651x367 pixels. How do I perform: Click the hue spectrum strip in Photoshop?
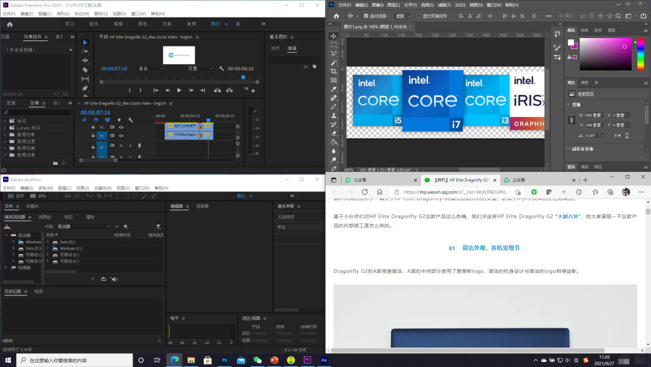[641, 54]
